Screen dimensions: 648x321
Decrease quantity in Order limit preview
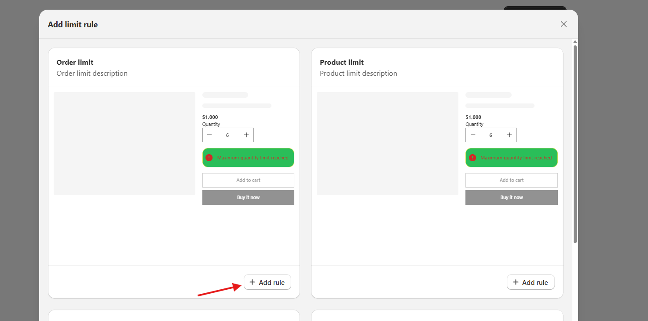209,135
